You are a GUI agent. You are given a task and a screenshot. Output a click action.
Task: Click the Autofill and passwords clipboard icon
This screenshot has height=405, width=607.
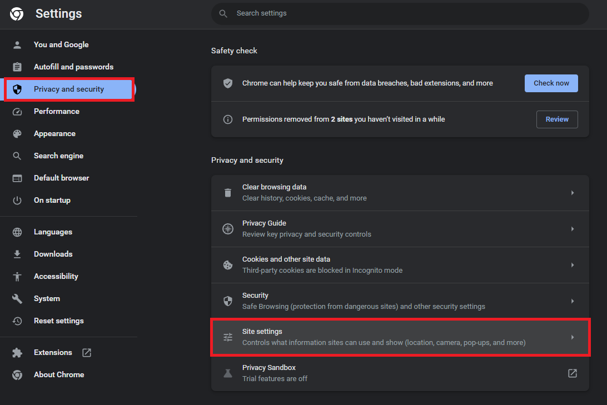tap(17, 67)
